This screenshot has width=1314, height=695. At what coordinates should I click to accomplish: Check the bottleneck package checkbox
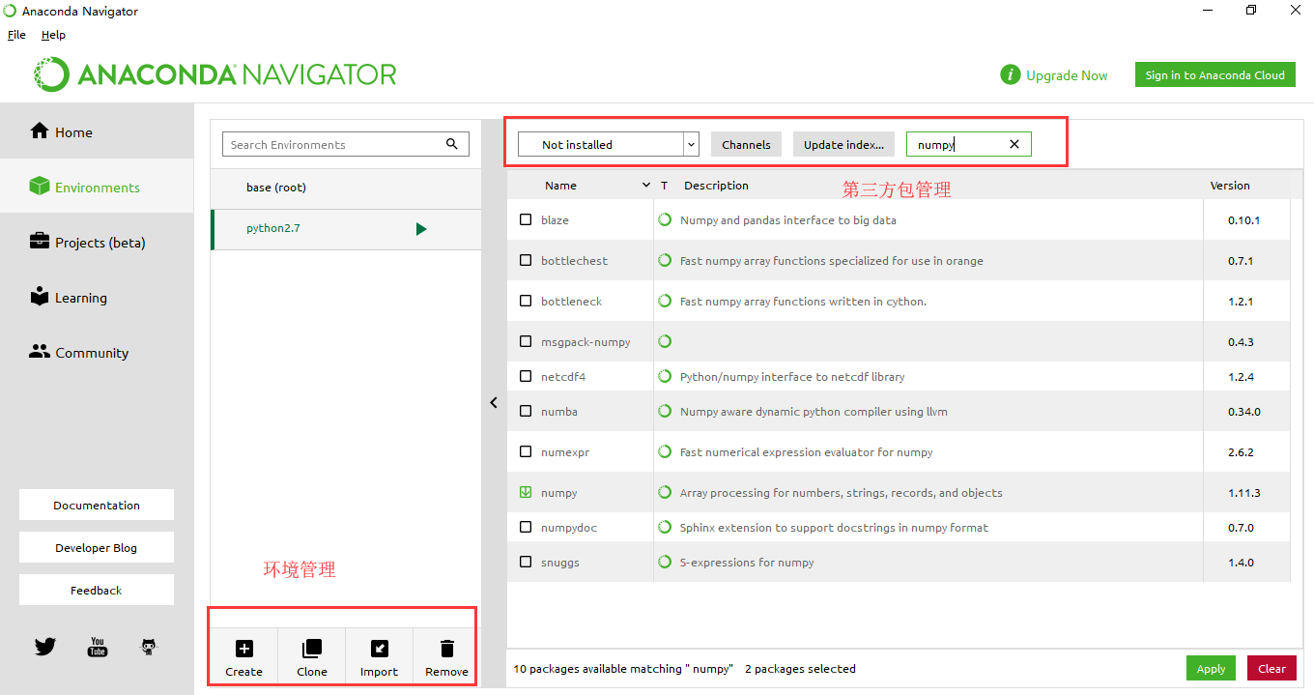pos(526,301)
